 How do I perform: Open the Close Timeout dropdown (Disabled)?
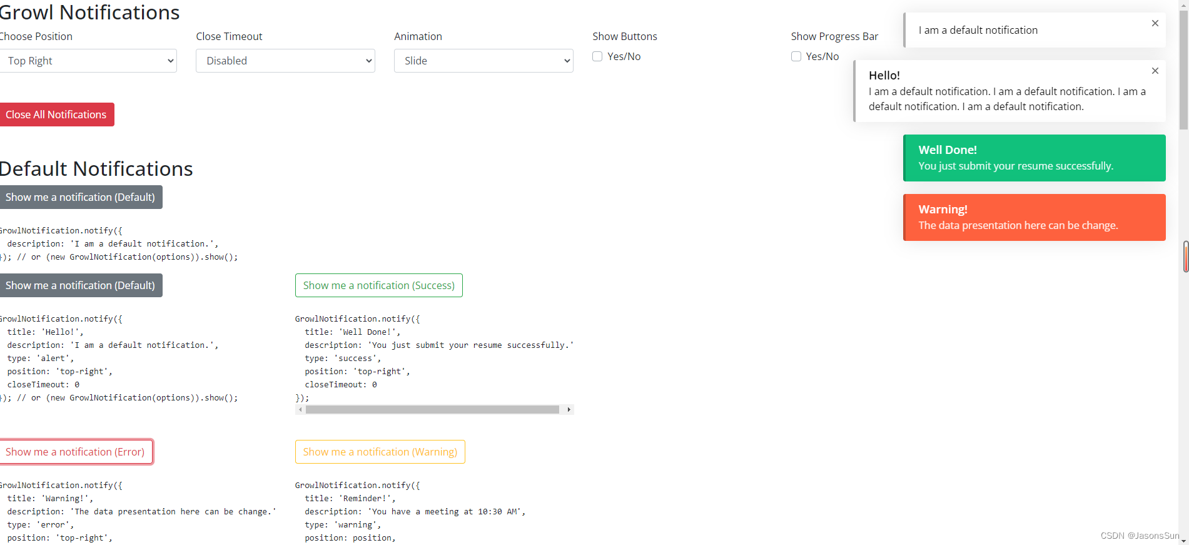[x=285, y=61]
